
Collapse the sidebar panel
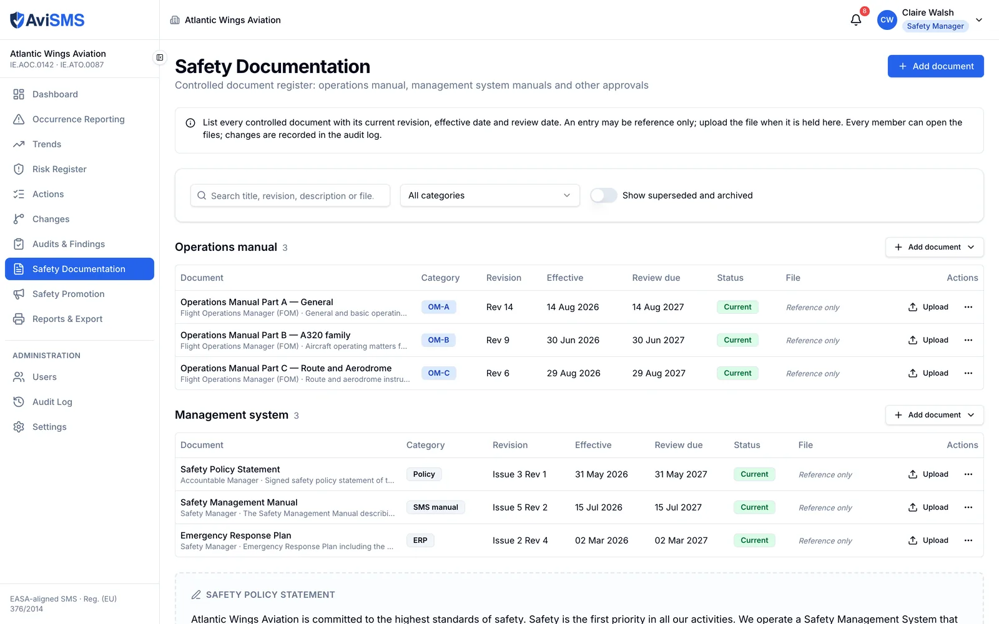[160, 57]
